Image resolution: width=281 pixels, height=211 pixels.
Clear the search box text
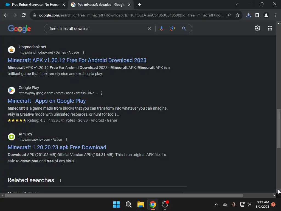click(x=149, y=29)
